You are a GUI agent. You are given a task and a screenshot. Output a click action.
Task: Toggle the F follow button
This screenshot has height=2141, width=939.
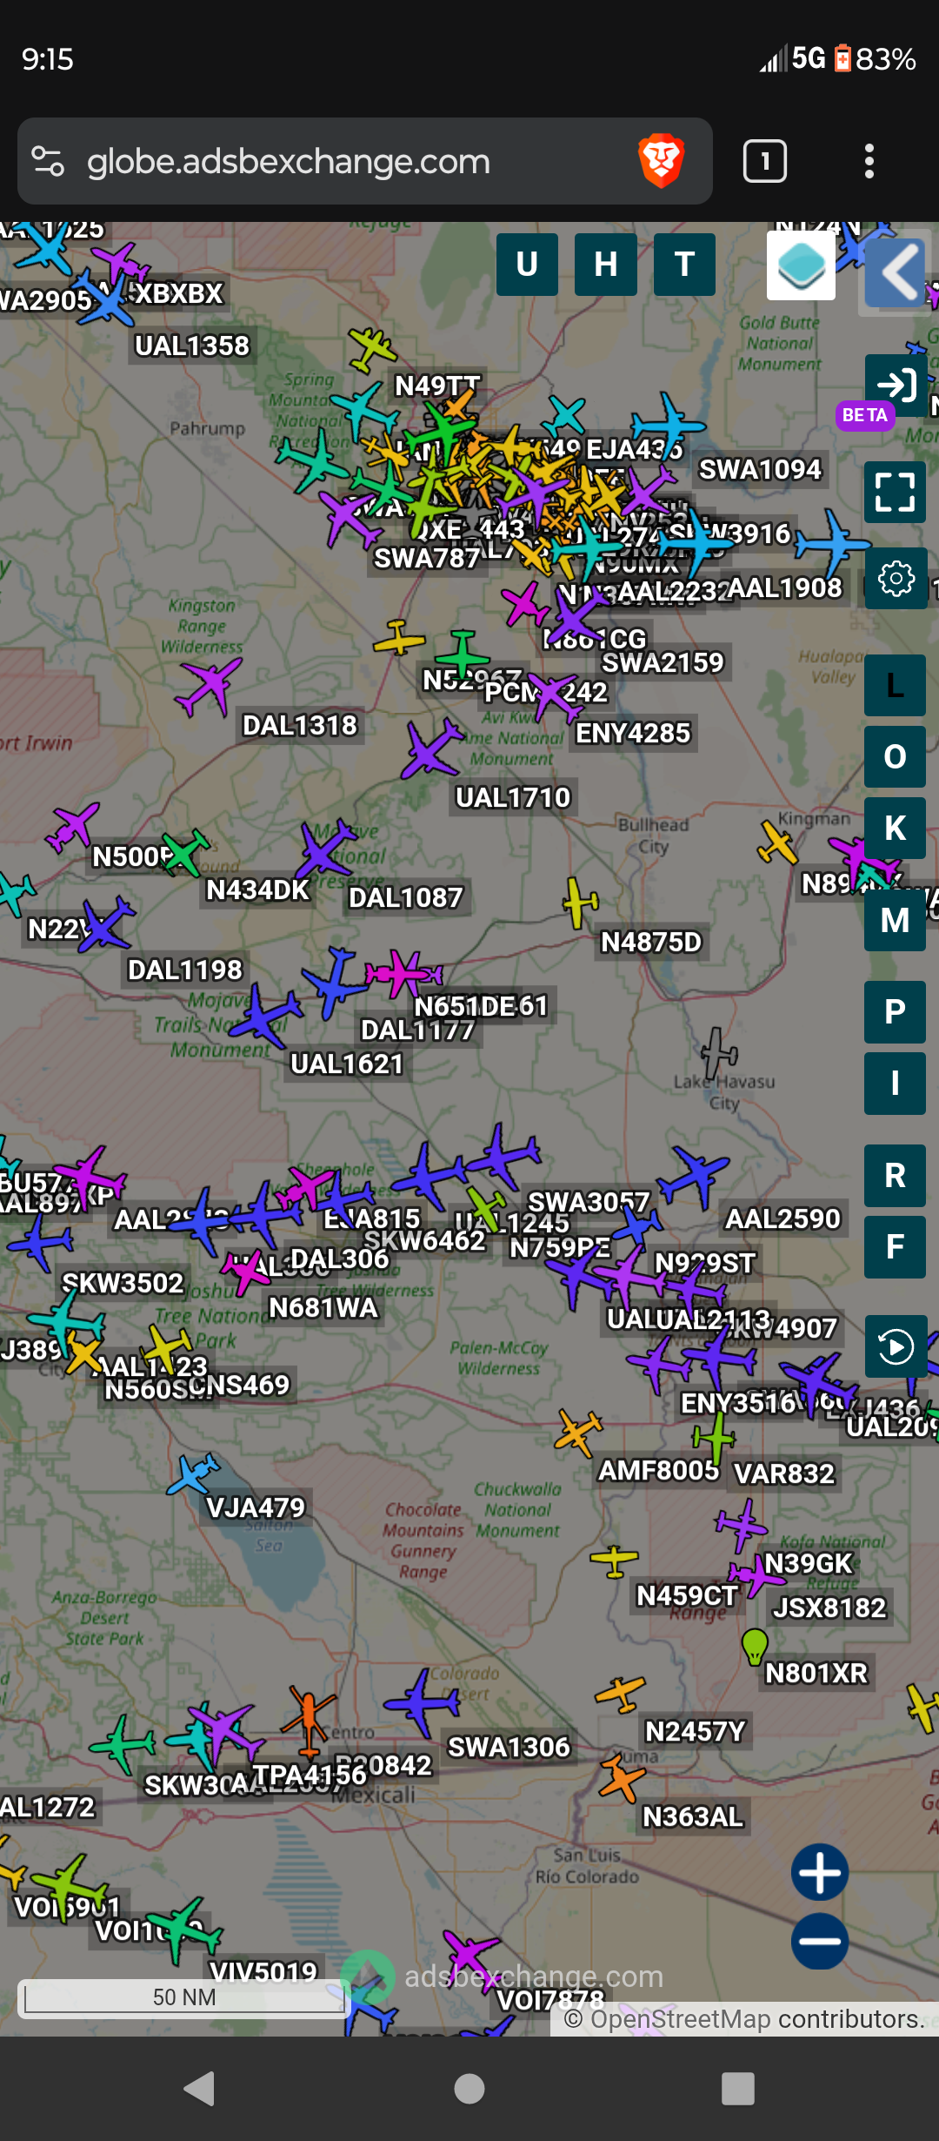point(895,1247)
